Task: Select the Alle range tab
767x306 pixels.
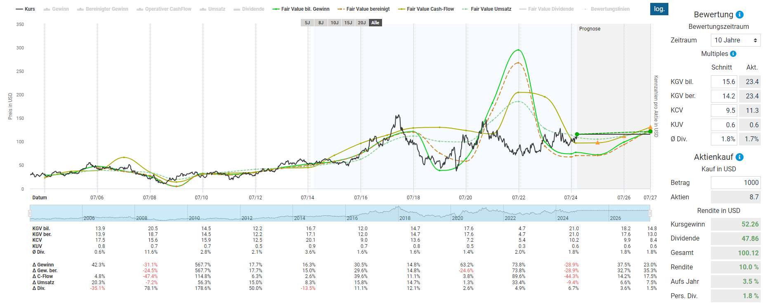Action: [375, 23]
